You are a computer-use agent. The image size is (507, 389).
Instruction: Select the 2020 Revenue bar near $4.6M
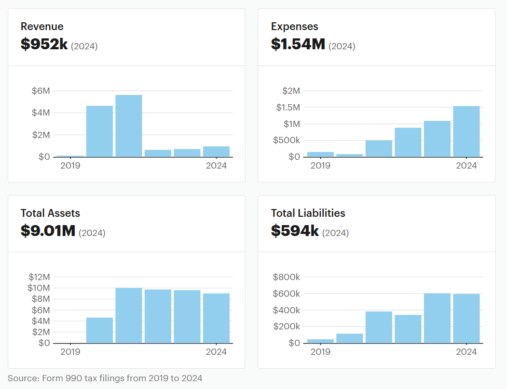pyautogui.click(x=99, y=131)
